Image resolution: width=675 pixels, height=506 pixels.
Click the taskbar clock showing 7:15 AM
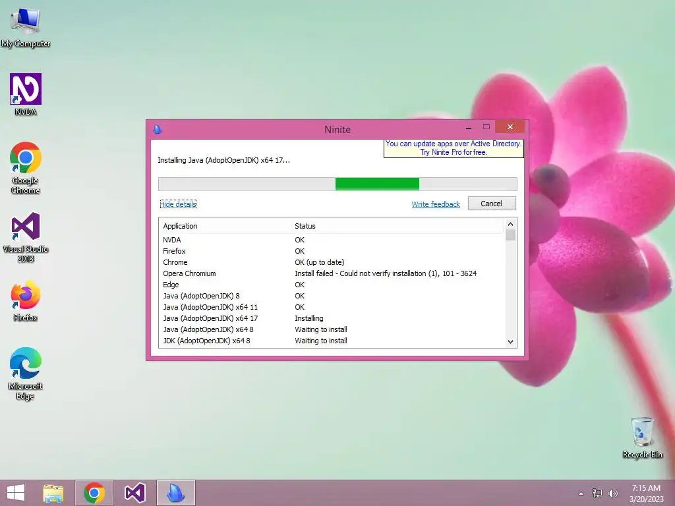[646, 493]
